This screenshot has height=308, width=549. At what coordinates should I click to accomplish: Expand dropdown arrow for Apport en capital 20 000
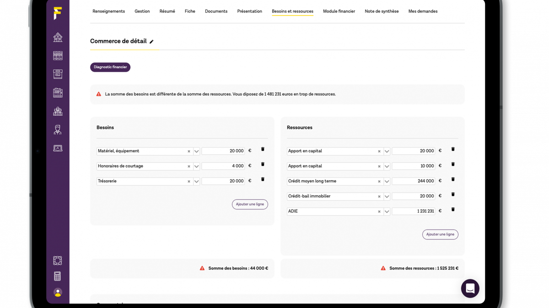(x=387, y=151)
